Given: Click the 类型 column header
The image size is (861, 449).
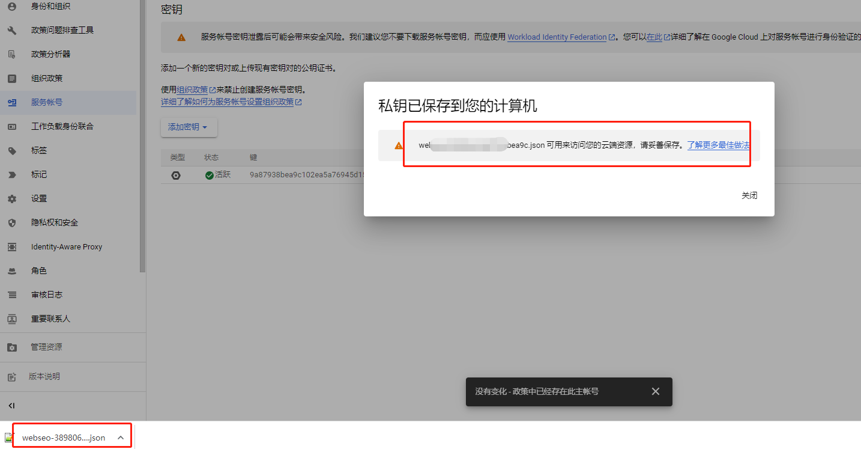Looking at the screenshot, I should (177, 157).
